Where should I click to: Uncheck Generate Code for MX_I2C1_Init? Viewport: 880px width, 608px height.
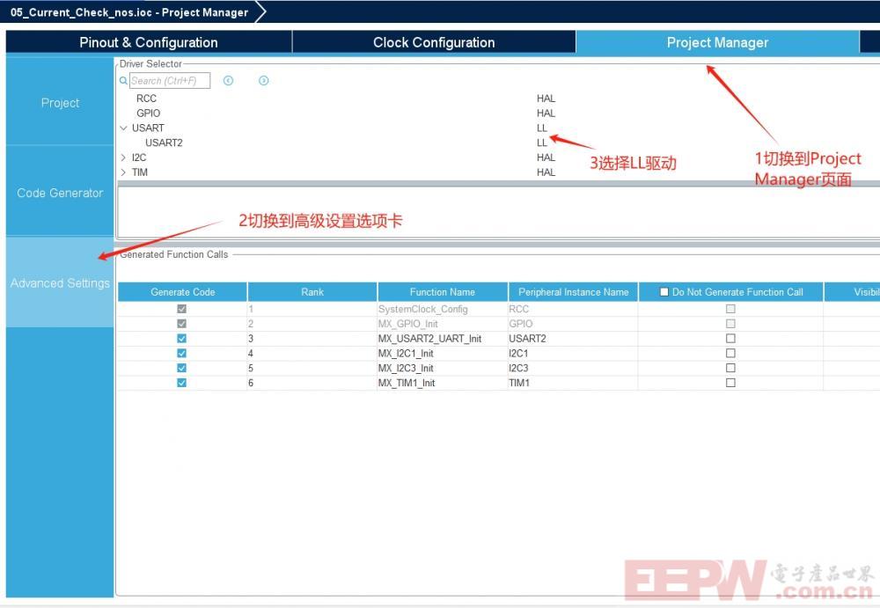(182, 353)
